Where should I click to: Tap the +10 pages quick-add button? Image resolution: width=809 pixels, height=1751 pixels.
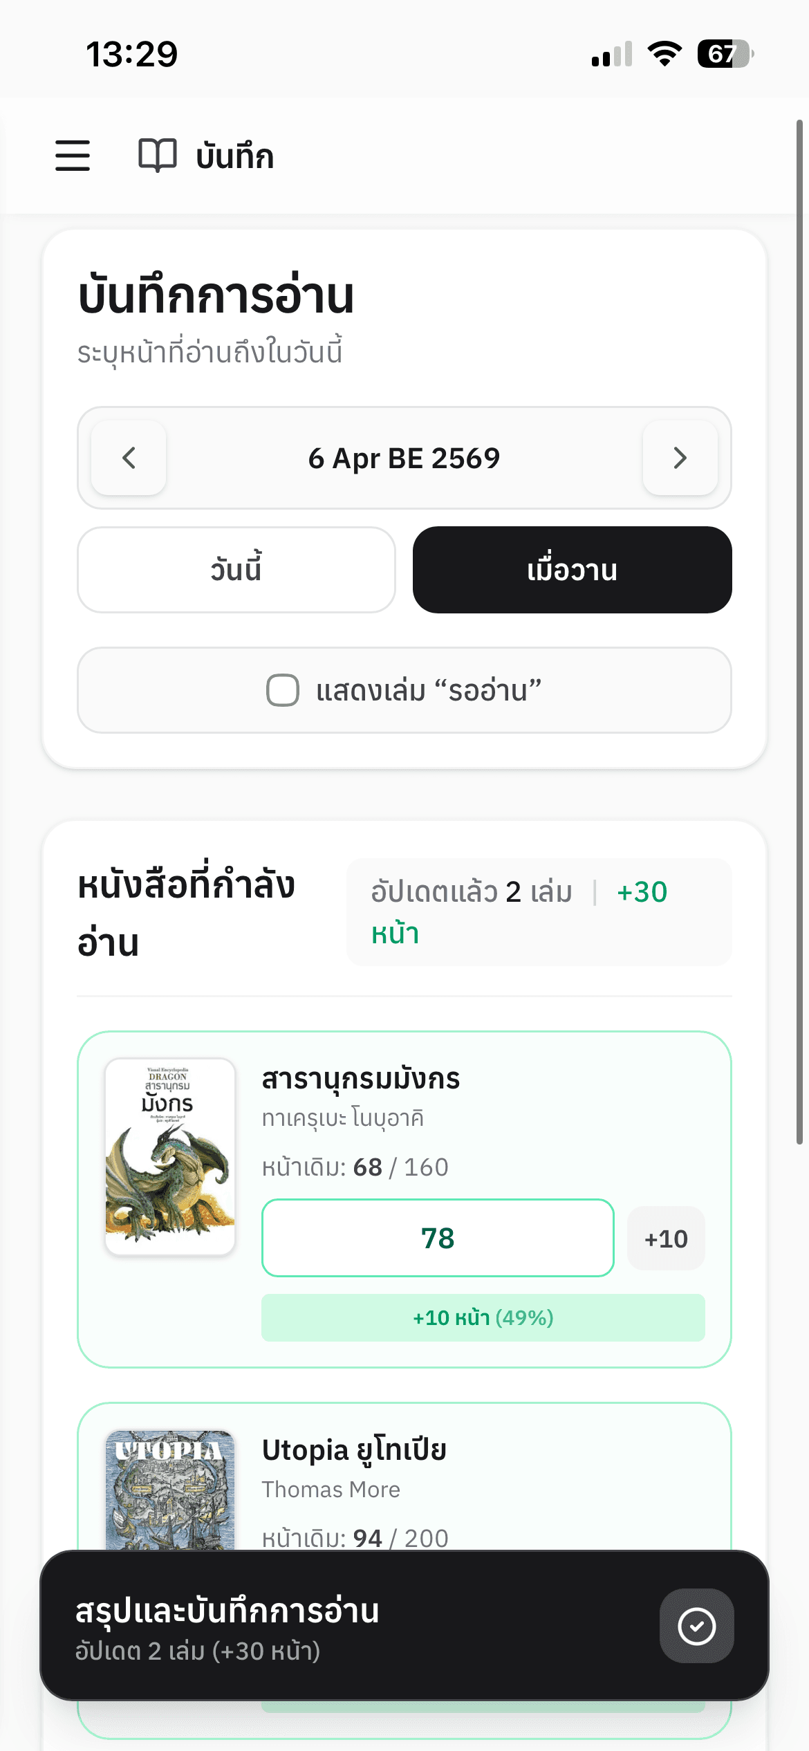point(666,1239)
